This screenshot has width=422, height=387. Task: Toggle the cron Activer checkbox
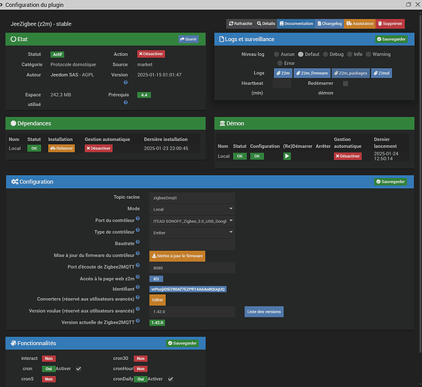coord(78,368)
